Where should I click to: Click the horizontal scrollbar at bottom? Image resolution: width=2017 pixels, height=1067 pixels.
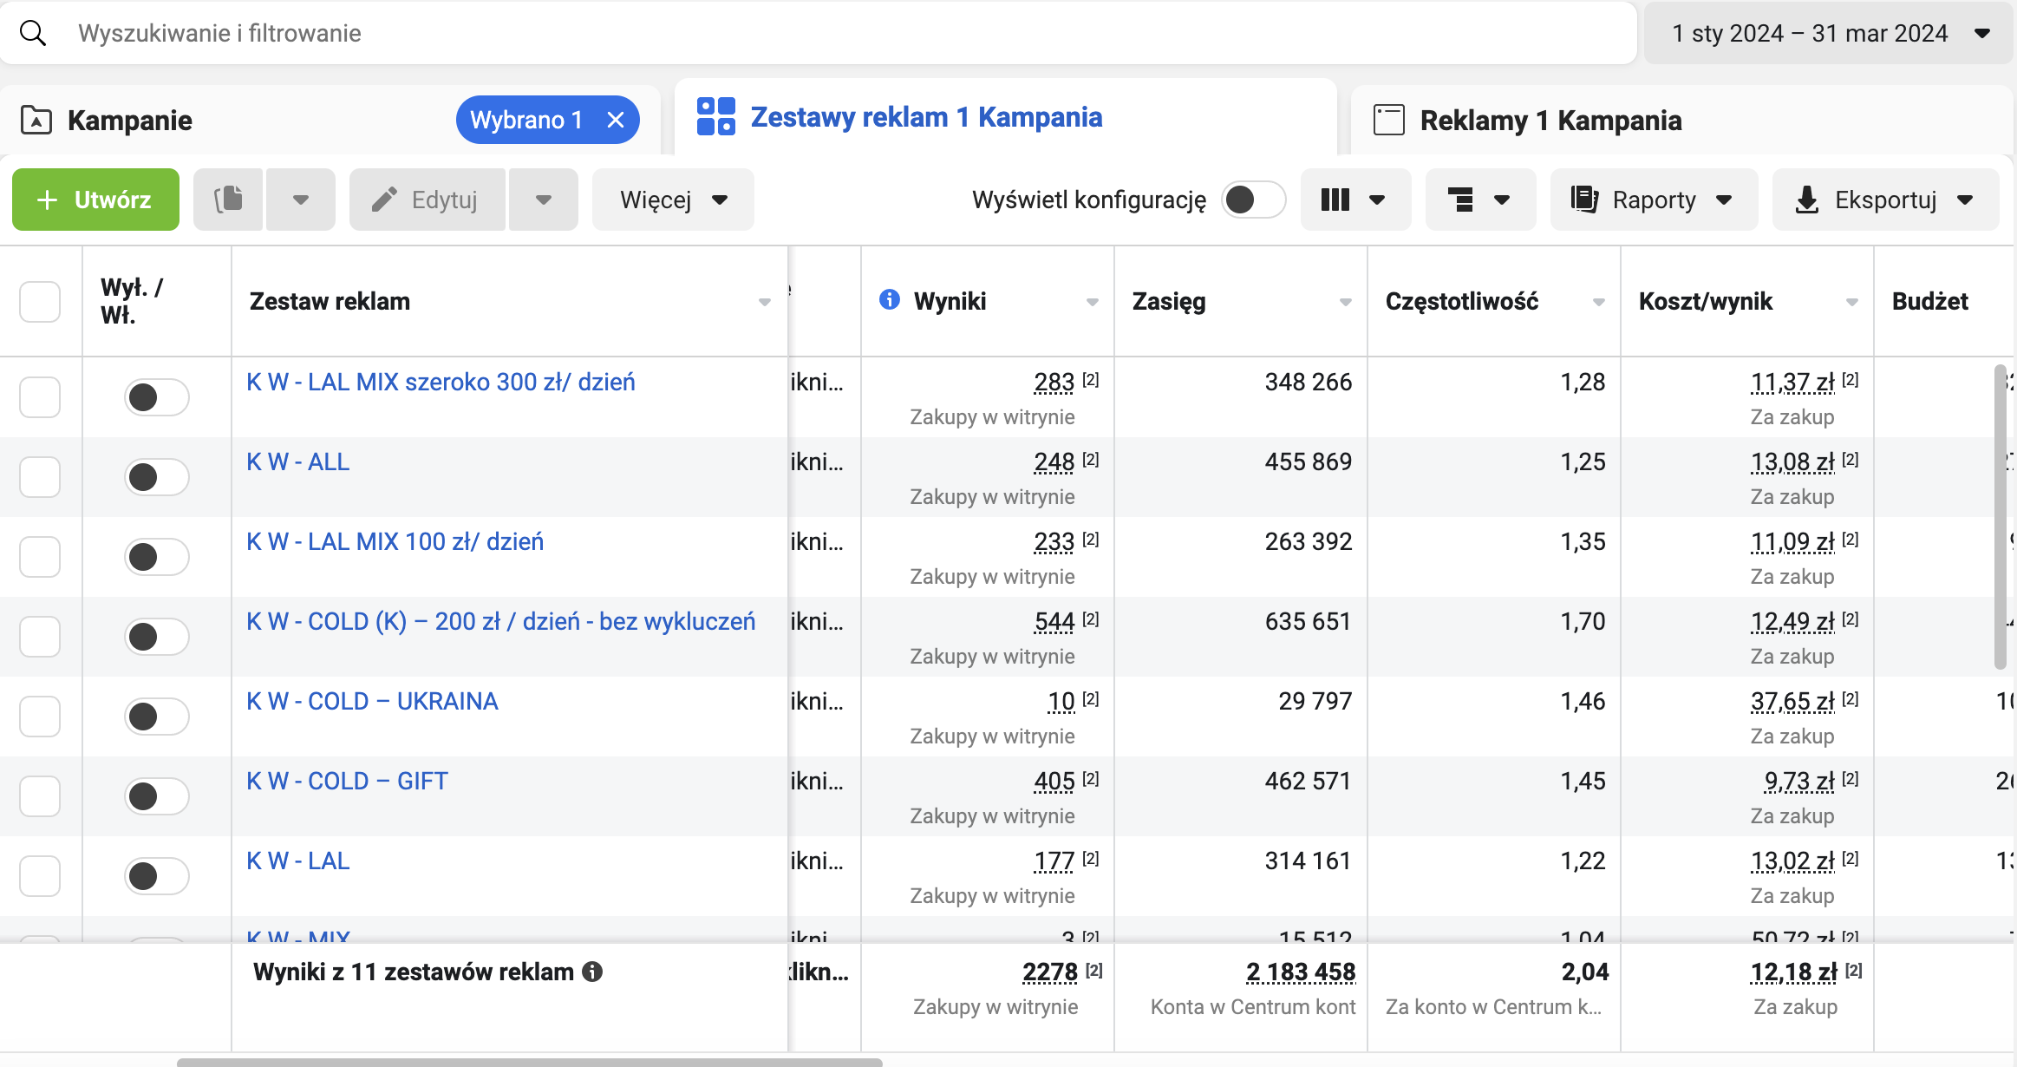pos(529,1062)
